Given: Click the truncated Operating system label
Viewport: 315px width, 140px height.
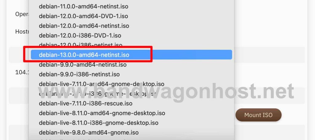Looking at the screenshot, I should pyautogui.click(x=22, y=14).
